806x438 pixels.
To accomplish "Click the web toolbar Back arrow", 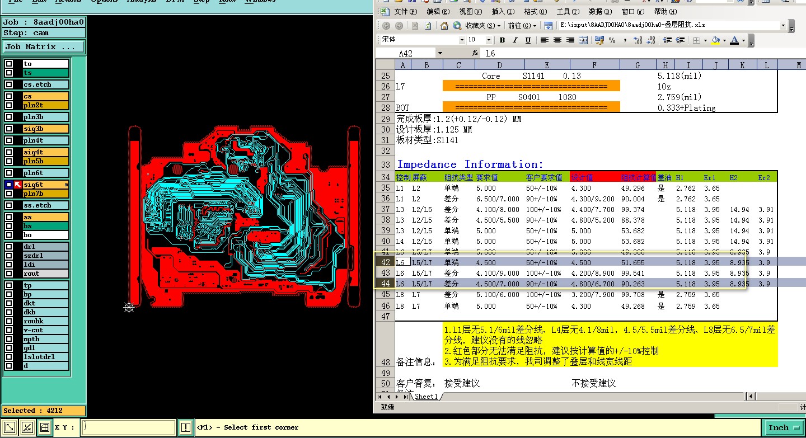I will (387, 26).
